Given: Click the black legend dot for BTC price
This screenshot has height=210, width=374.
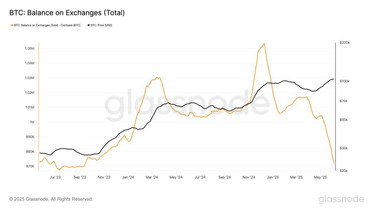Looking at the screenshot, I should coord(88,26).
